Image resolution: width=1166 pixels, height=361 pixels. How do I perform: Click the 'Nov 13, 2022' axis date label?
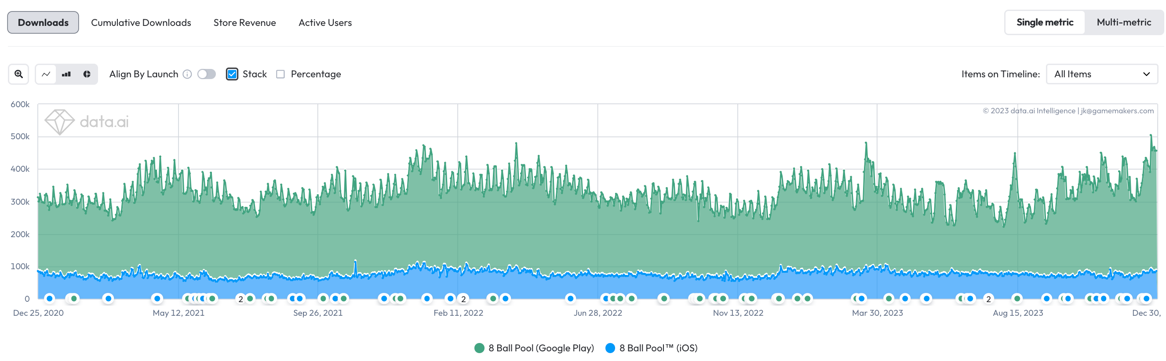coord(738,313)
